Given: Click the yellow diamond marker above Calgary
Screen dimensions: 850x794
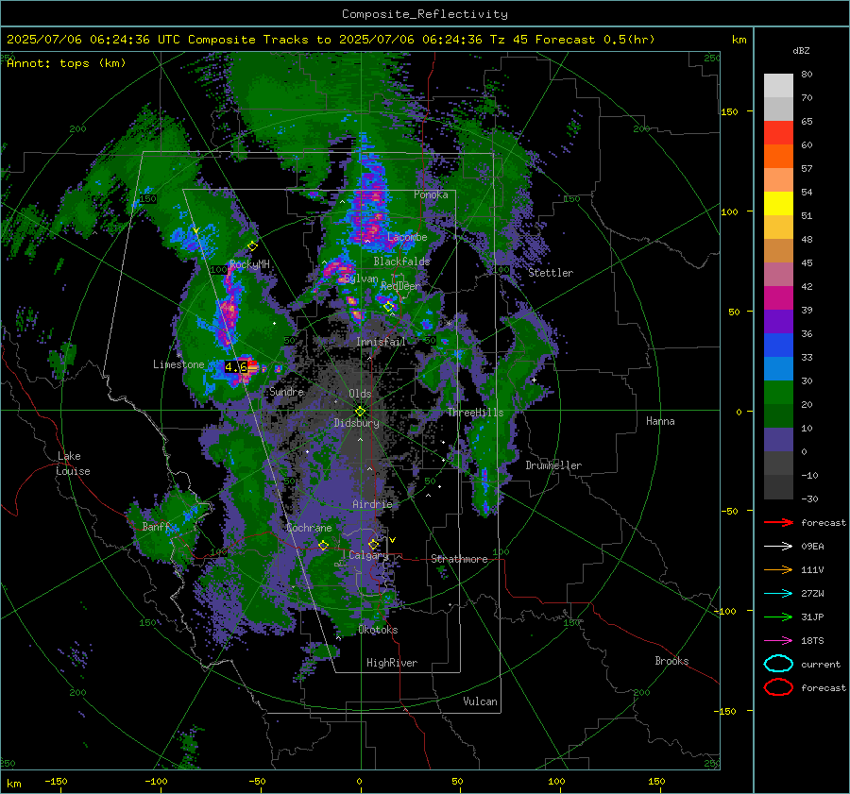Looking at the screenshot, I should pos(373,544).
